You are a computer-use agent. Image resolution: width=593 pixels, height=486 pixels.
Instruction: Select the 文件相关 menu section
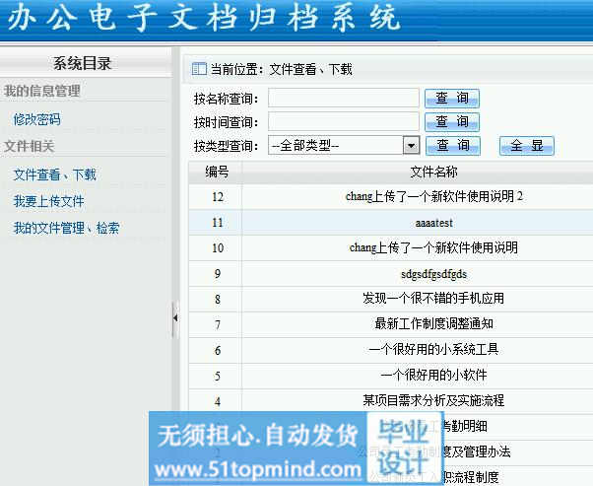click(x=30, y=146)
